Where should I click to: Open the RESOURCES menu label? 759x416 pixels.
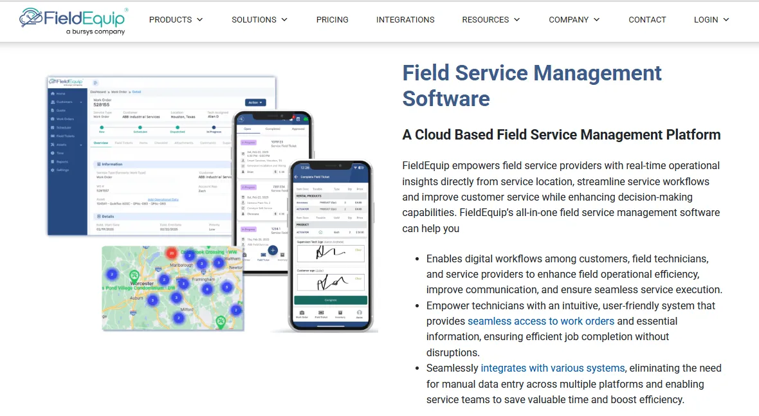pyautogui.click(x=485, y=20)
